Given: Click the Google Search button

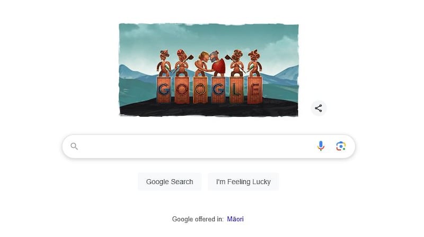Looking at the screenshot, I should click(170, 182).
